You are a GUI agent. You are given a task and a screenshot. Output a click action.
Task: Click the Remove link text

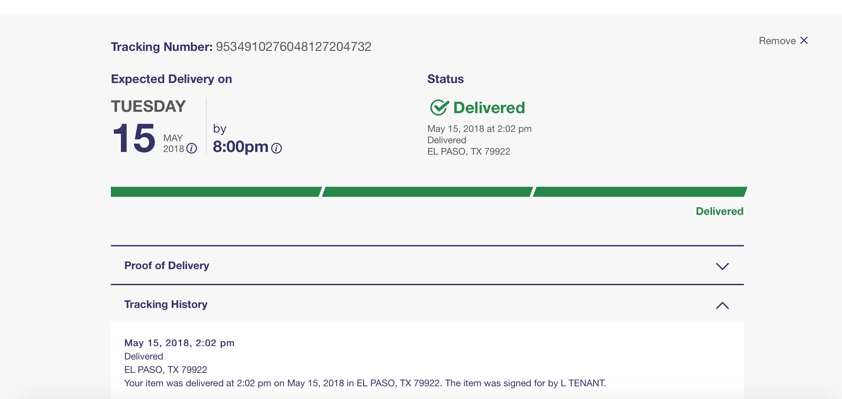(x=777, y=41)
